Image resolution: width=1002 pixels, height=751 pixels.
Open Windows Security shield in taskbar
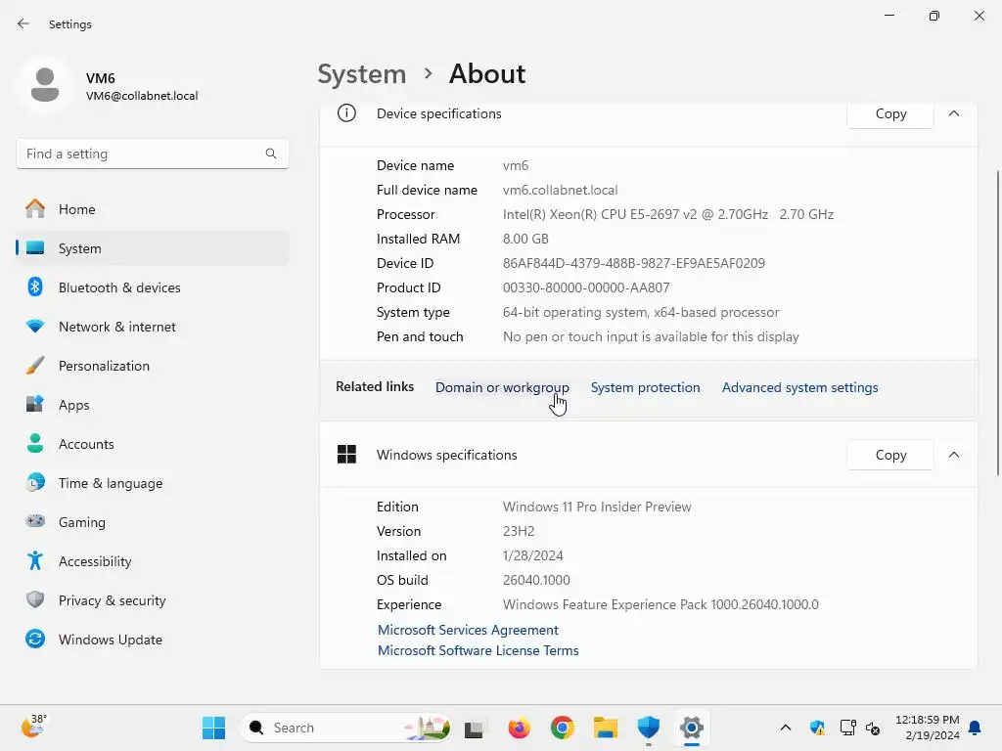648,728
